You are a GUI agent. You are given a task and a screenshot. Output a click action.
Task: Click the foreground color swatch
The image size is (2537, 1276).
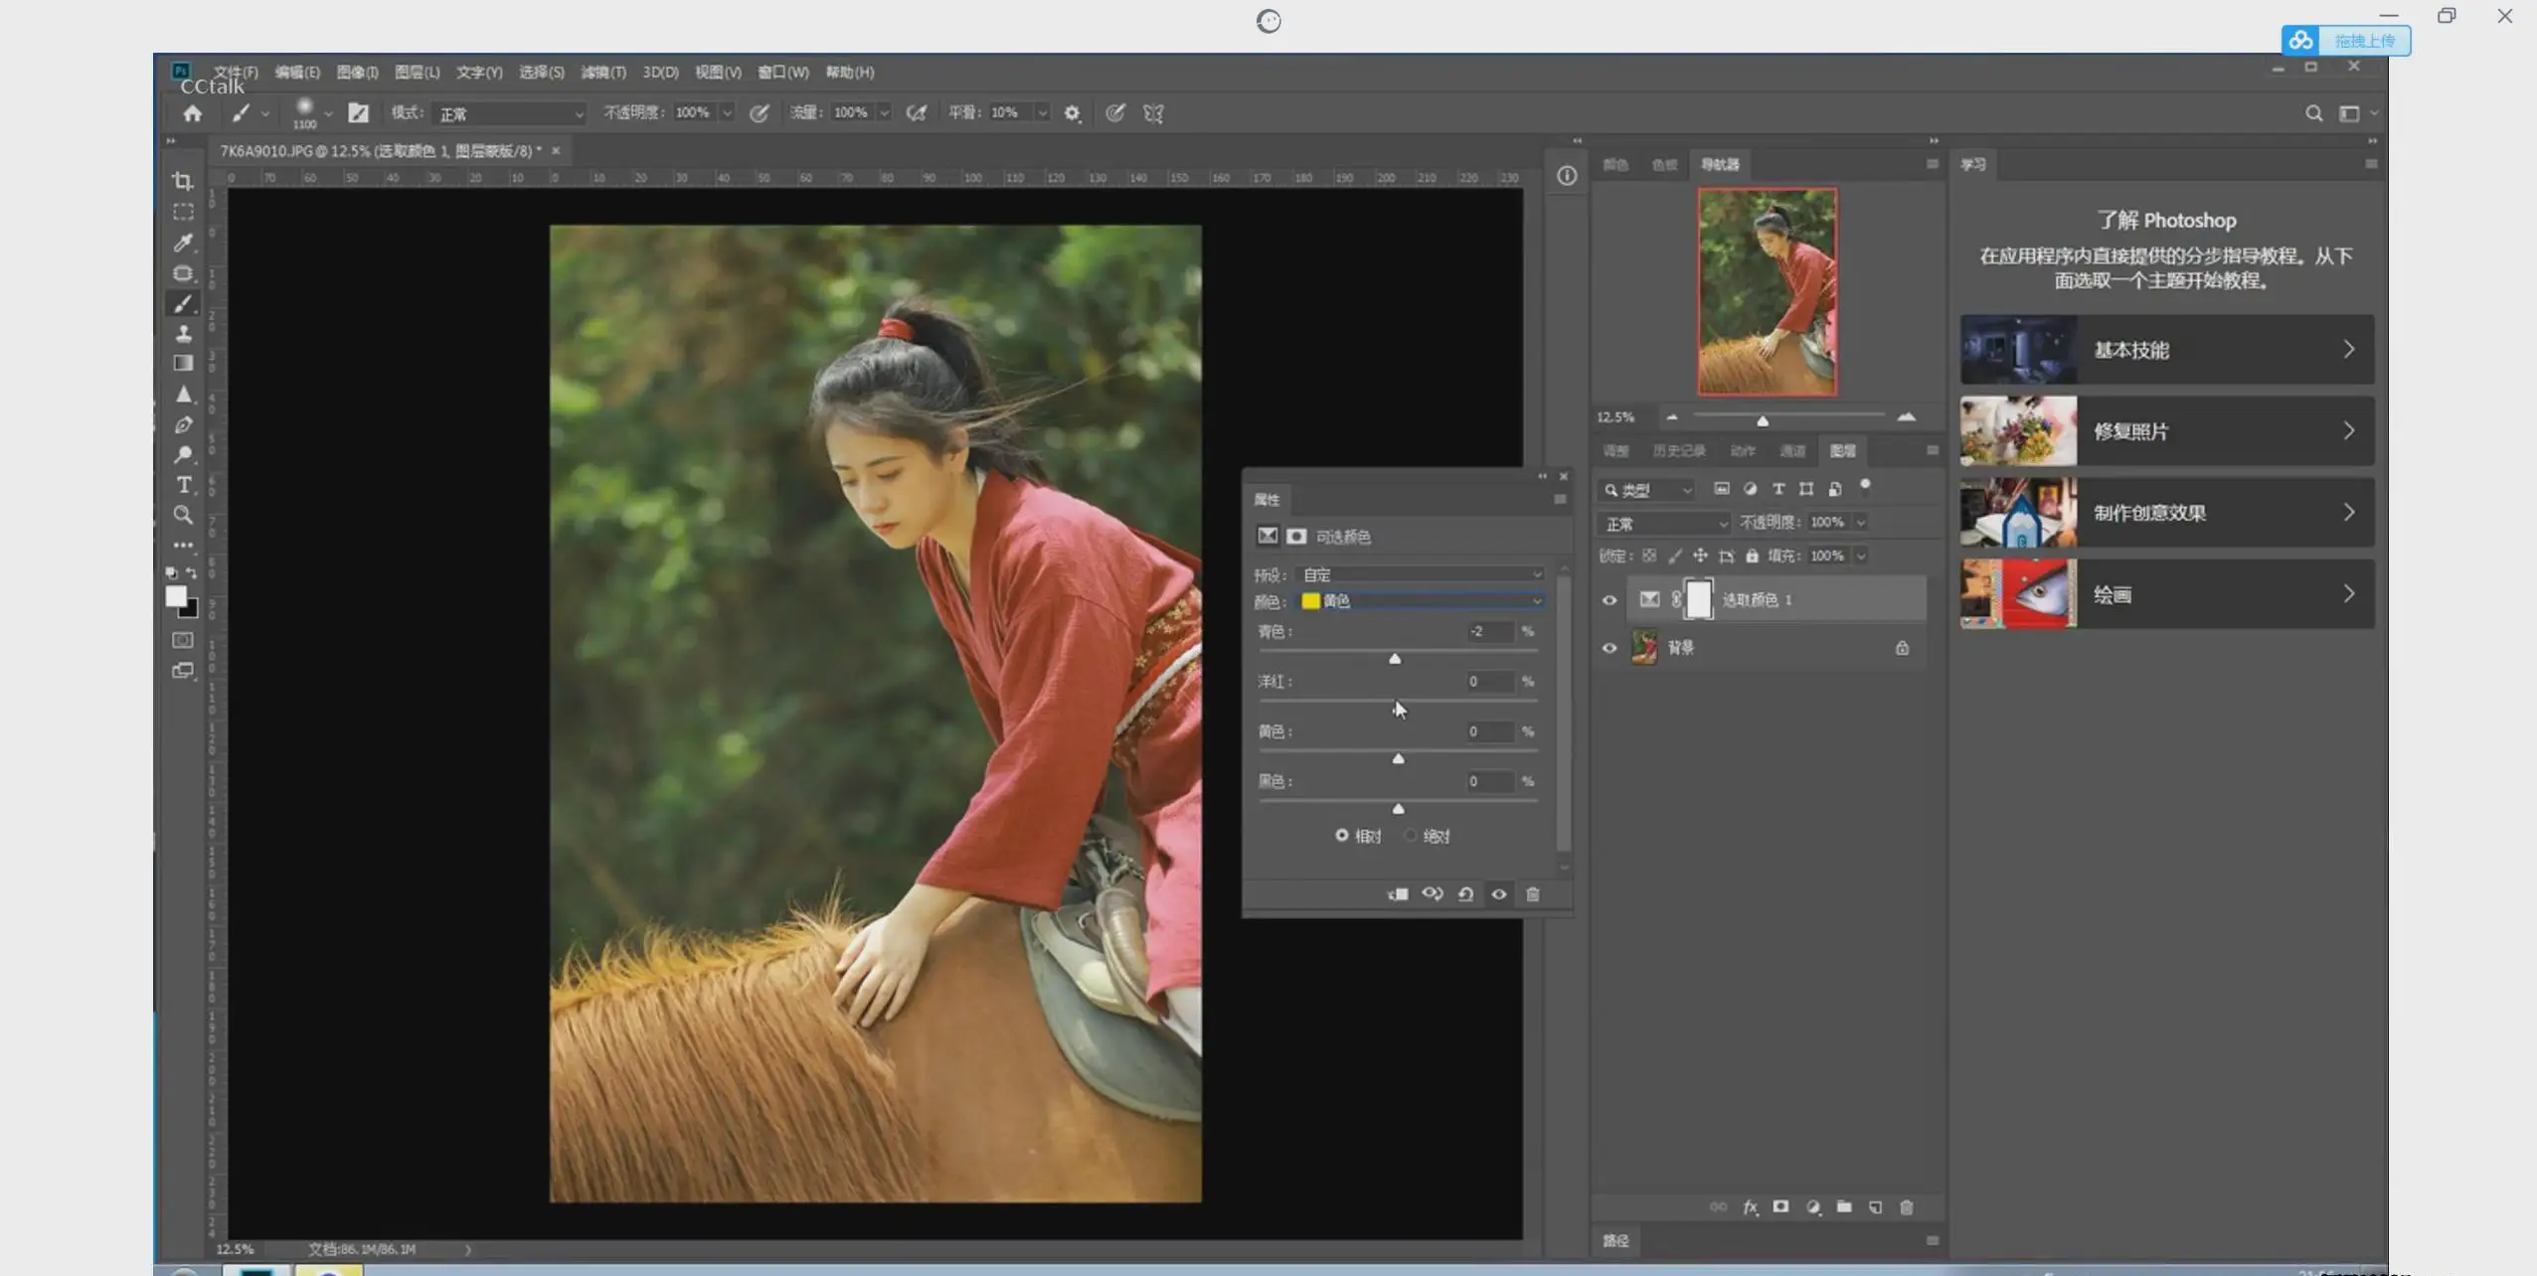(176, 596)
